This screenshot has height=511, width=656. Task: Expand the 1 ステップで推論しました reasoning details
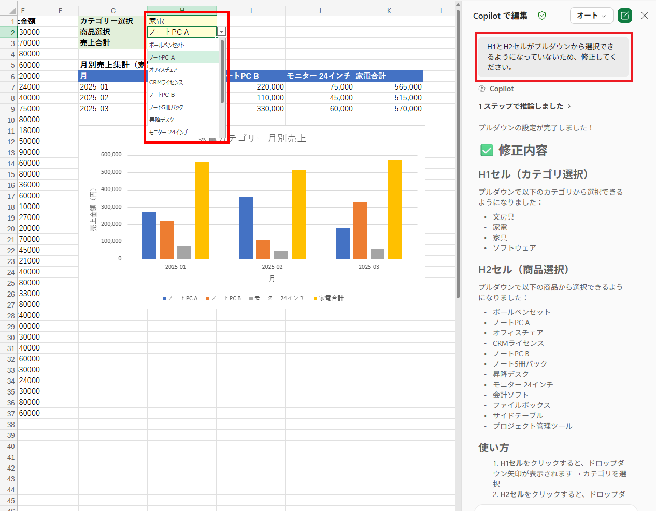coord(524,106)
